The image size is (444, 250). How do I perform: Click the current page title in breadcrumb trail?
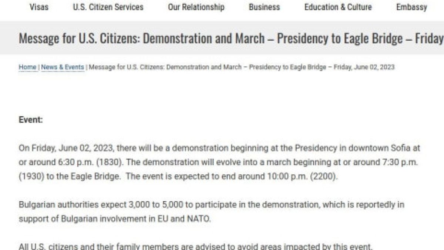click(242, 67)
